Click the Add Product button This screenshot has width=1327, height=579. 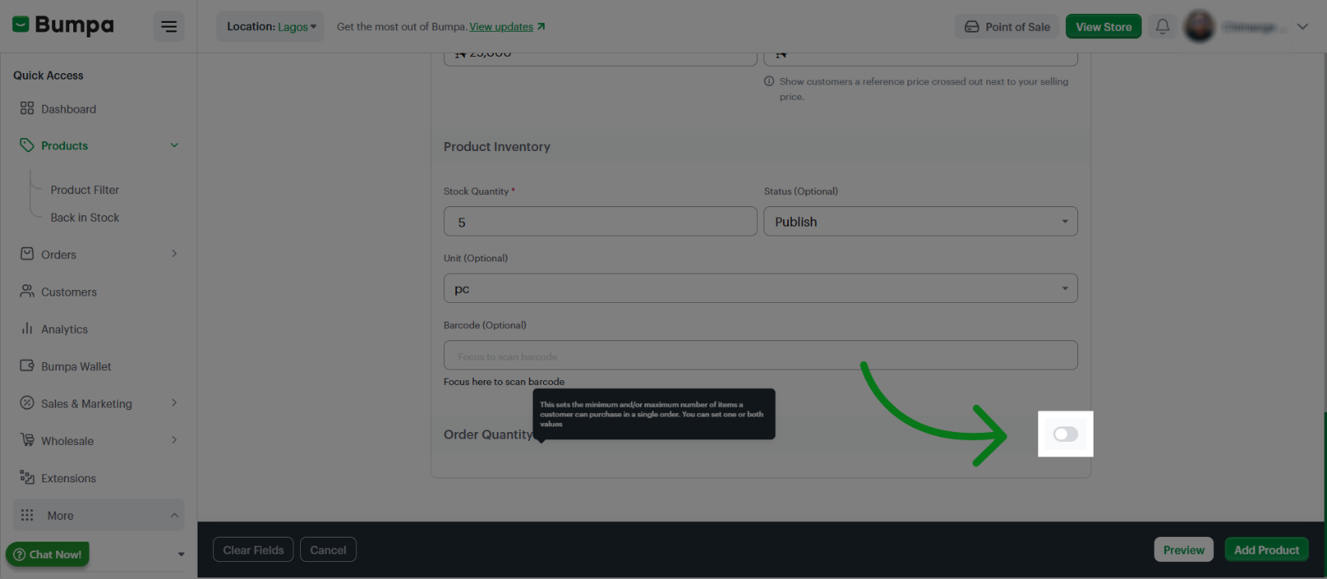pos(1267,550)
